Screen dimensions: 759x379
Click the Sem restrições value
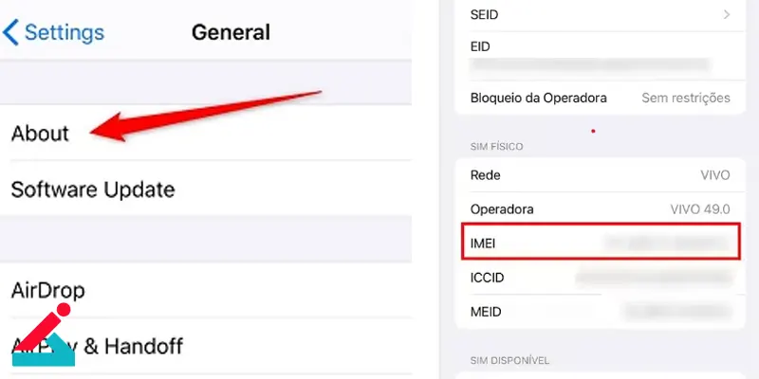685,98
